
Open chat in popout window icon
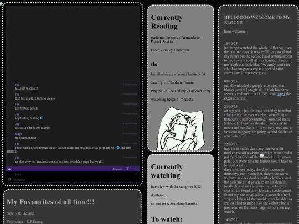(127, 169)
